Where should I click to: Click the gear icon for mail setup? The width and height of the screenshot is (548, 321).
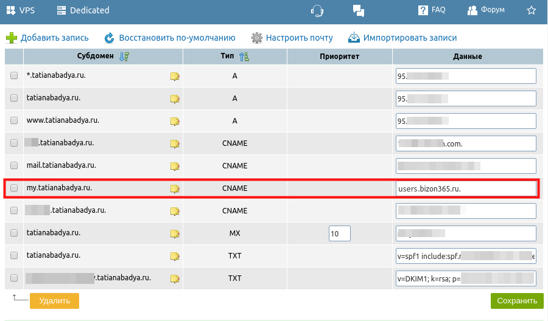257,38
